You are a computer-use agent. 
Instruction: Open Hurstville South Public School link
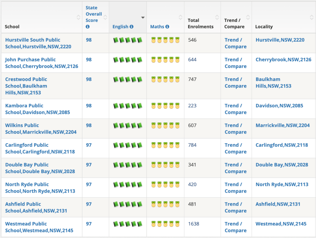(38, 43)
